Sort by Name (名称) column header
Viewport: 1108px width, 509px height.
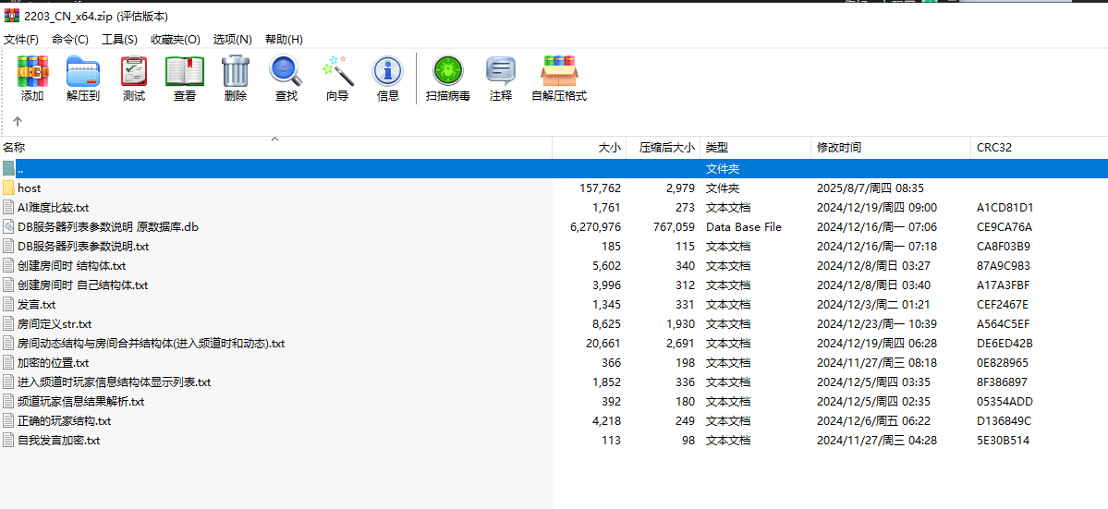coord(275,148)
